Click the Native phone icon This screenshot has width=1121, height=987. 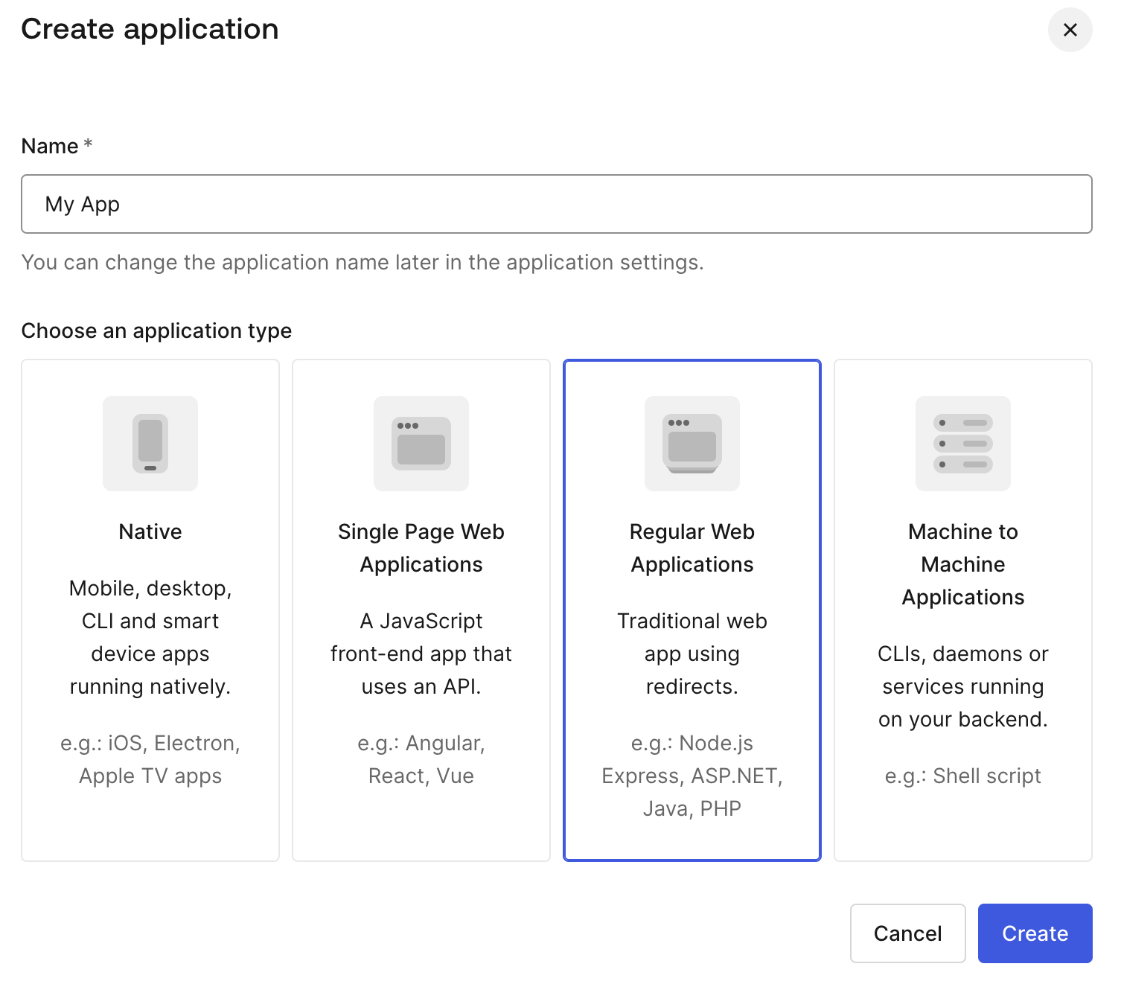tap(150, 444)
